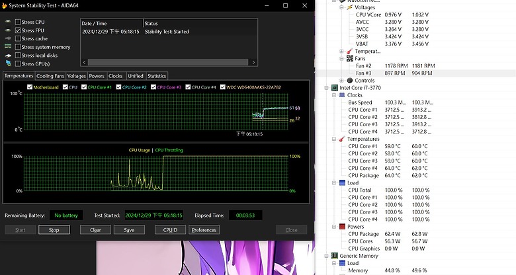The image size is (516, 275).
Task: Click the local disks stress icon
Action: click(x=8, y=56)
